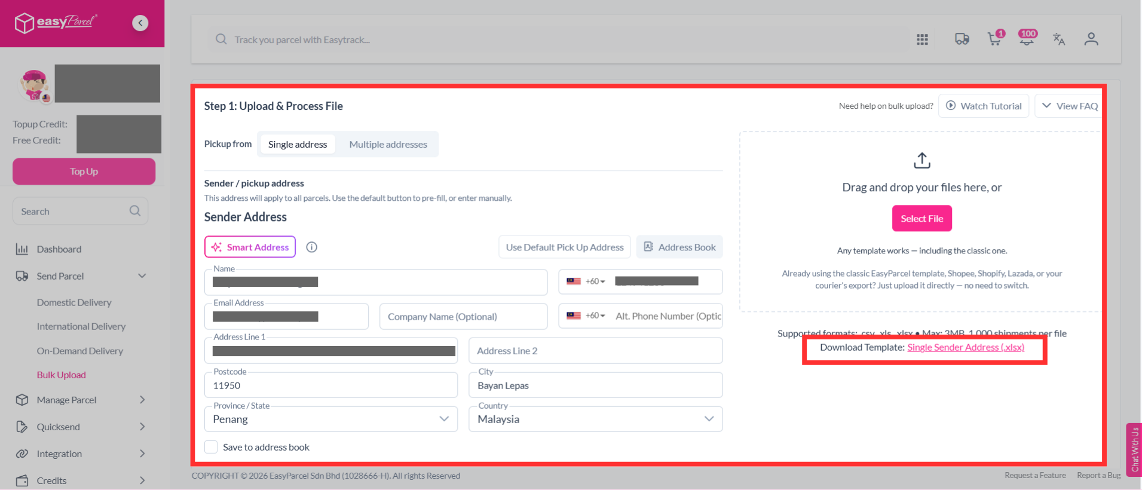This screenshot has height=490, width=1142.
Task: Open the apps grid menu
Action: (x=922, y=39)
